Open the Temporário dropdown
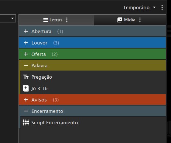The height and width of the screenshot is (143, 171). [139, 8]
